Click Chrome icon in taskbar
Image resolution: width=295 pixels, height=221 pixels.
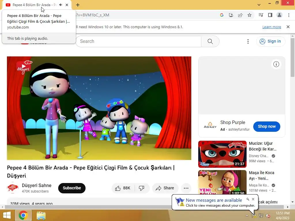pos(23,215)
